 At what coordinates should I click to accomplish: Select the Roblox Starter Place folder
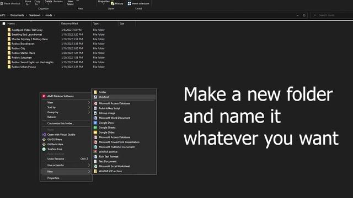pos(23,53)
